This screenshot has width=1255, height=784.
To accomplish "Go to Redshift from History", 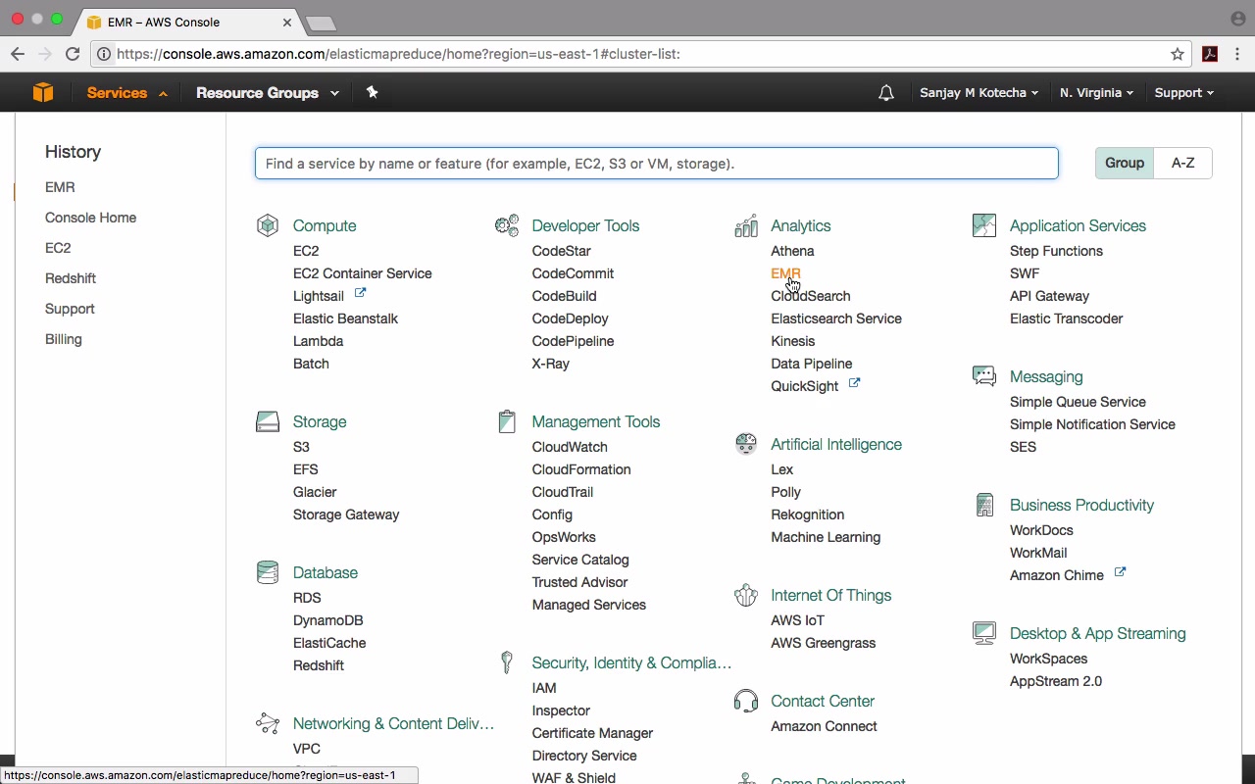I will pos(71,278).
